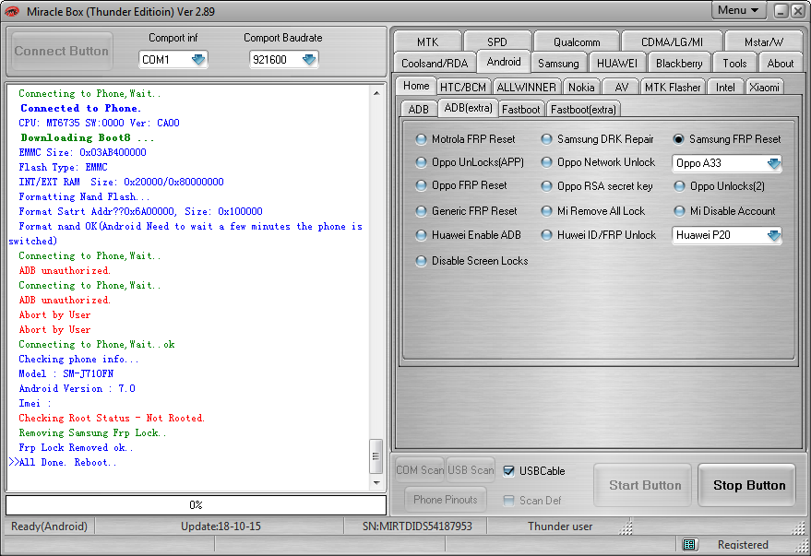Open the Comport Baudrate dropdown arrow
Viewport: 811px width, 556px height.
309,59
